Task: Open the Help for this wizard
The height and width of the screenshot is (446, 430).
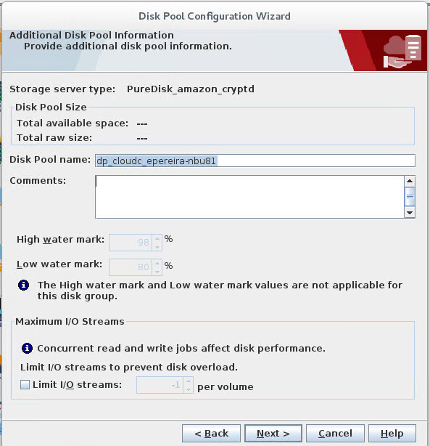Action: pos(392,433)
